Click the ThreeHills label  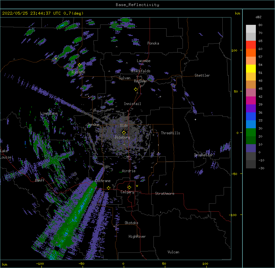[170, 133]
